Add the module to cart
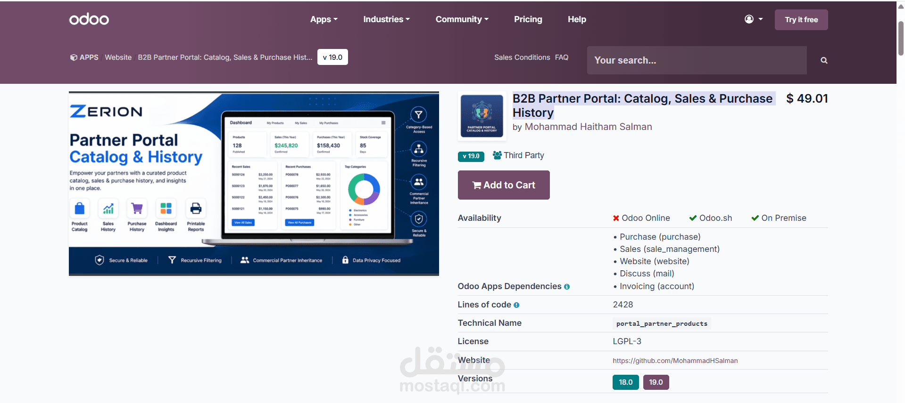Screen dimensions: 905x403 coord(504,185)
